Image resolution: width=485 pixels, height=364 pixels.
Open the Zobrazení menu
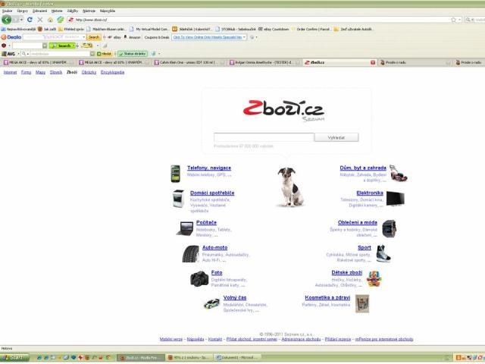39,11
